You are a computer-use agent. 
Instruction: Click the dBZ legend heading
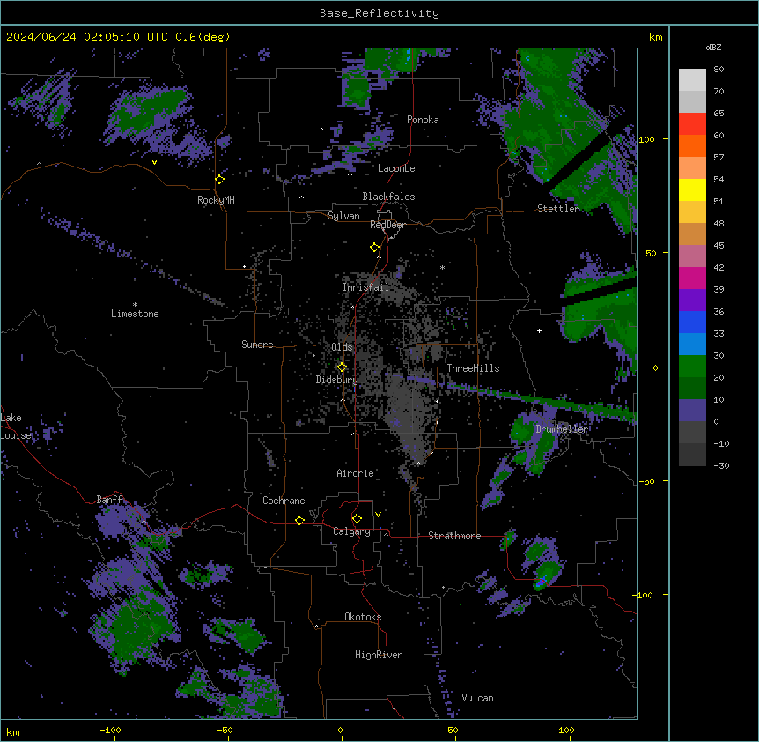coord(713,47)
